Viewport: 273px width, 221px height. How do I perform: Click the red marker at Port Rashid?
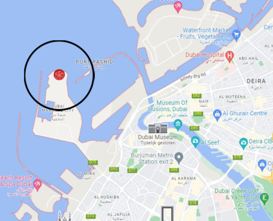(x=59, y=75)
